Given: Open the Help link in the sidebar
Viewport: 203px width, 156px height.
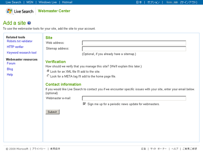Looking at the screenshot, I should tap(10, 75).
